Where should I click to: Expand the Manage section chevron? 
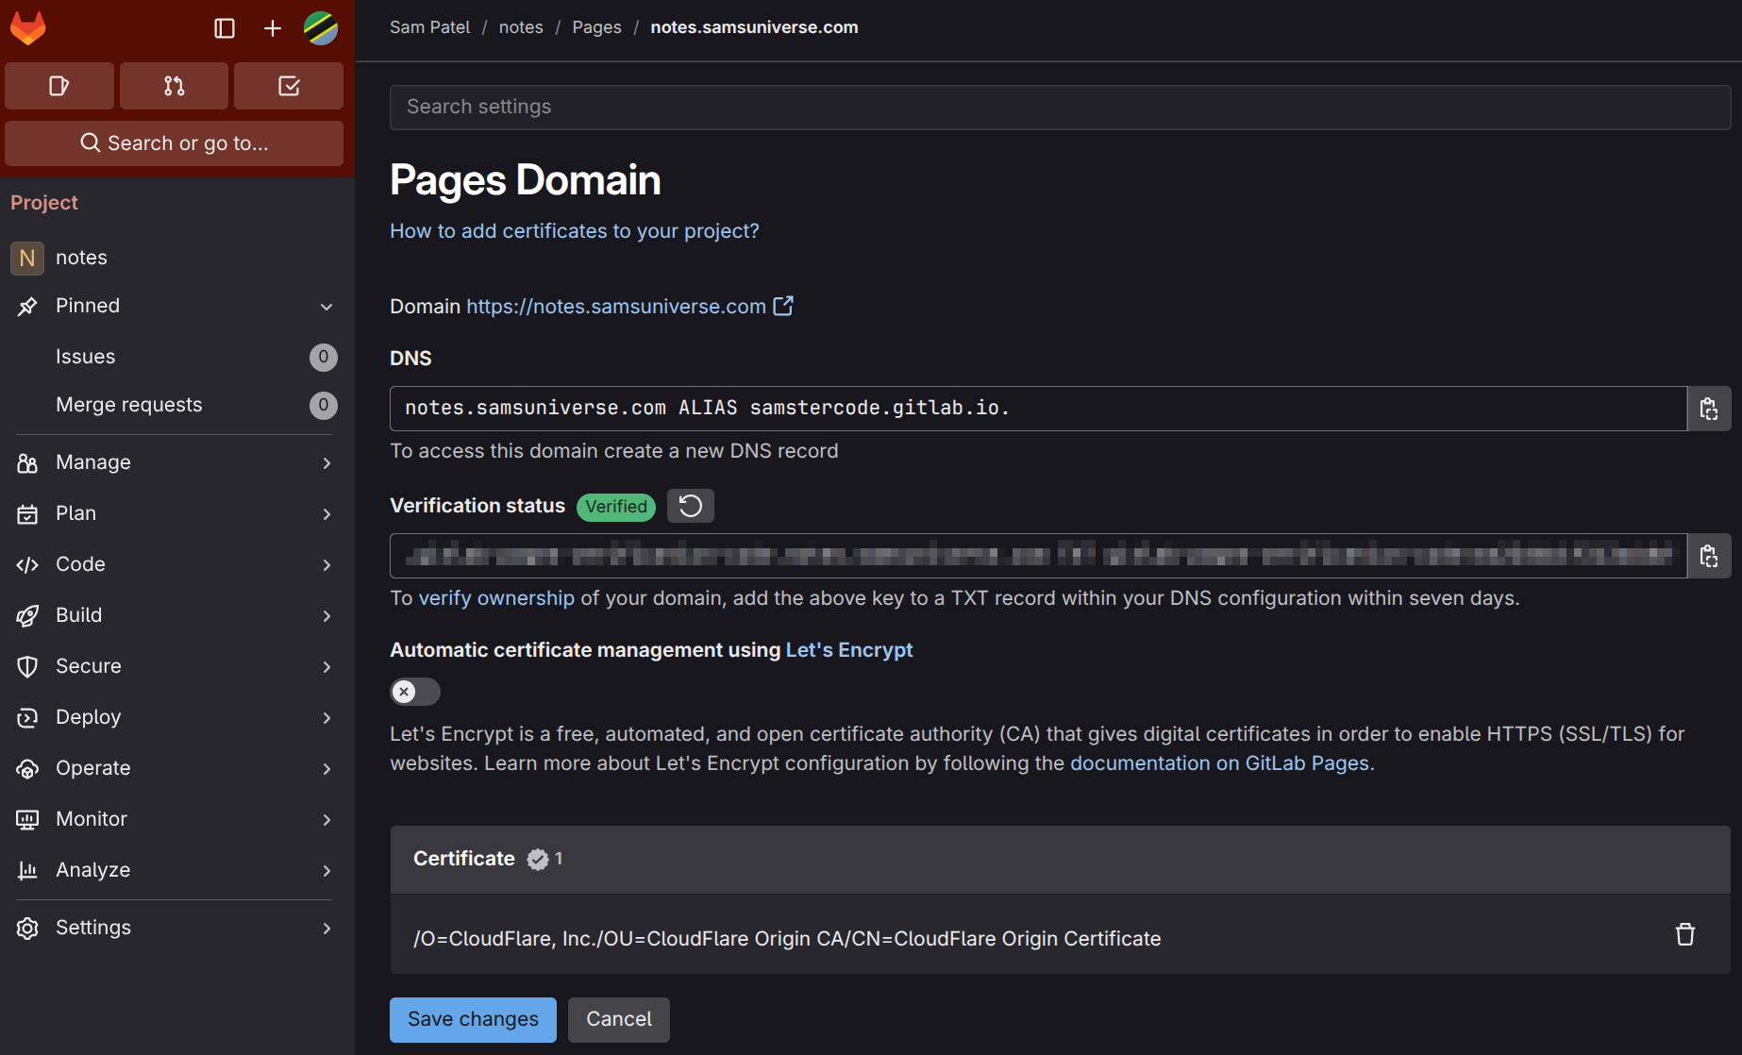[x=327, y=463]
